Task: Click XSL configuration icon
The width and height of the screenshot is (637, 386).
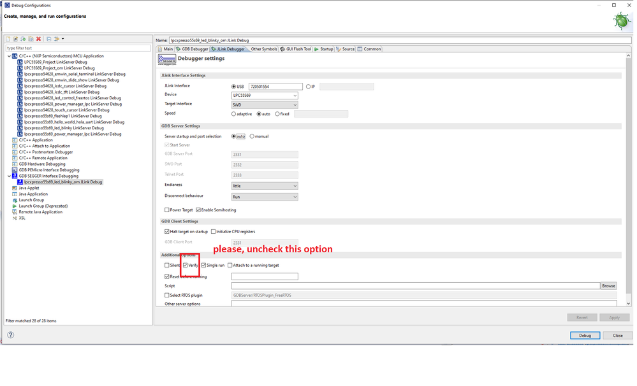Action: [15, 218]
